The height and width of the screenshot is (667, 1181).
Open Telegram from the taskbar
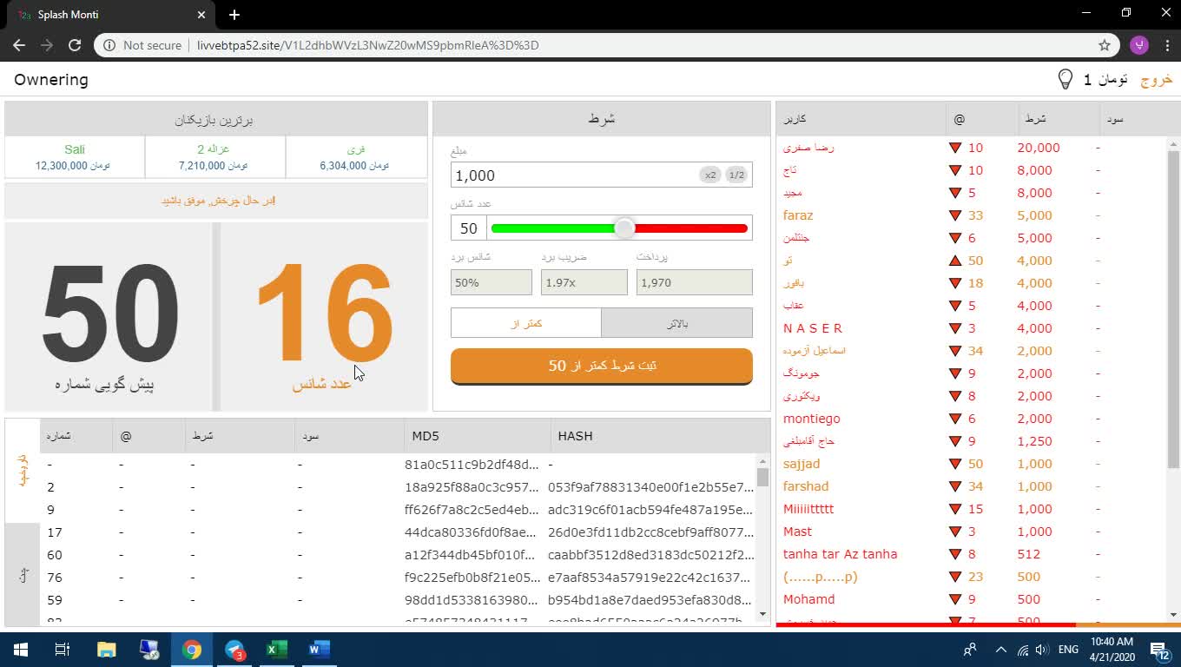coord(234,650)
